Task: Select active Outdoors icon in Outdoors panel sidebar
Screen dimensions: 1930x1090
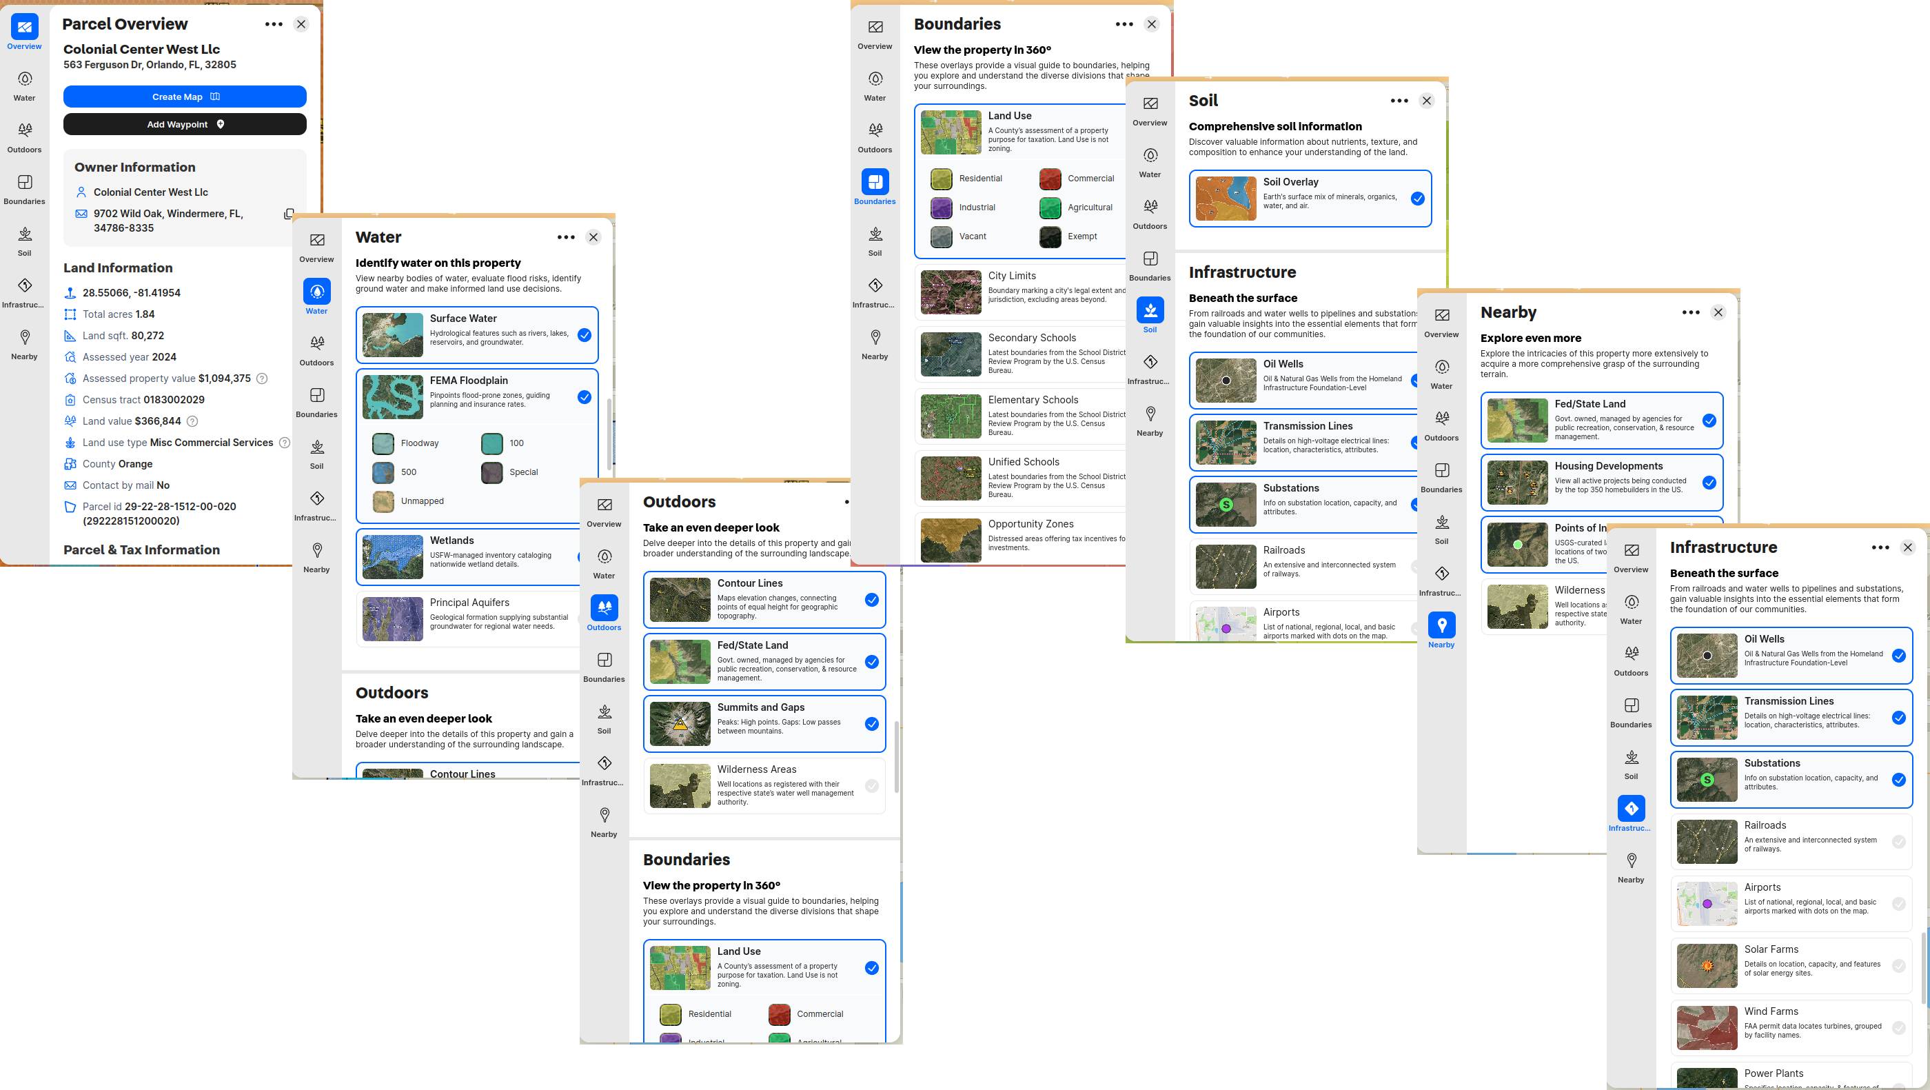Action: click(x=605, y=608)
